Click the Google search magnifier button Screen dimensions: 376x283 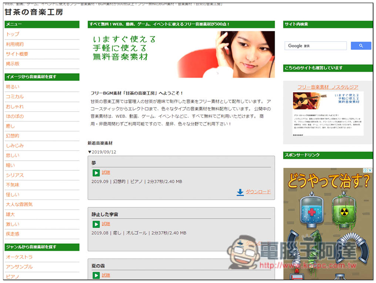pos(361,46)
